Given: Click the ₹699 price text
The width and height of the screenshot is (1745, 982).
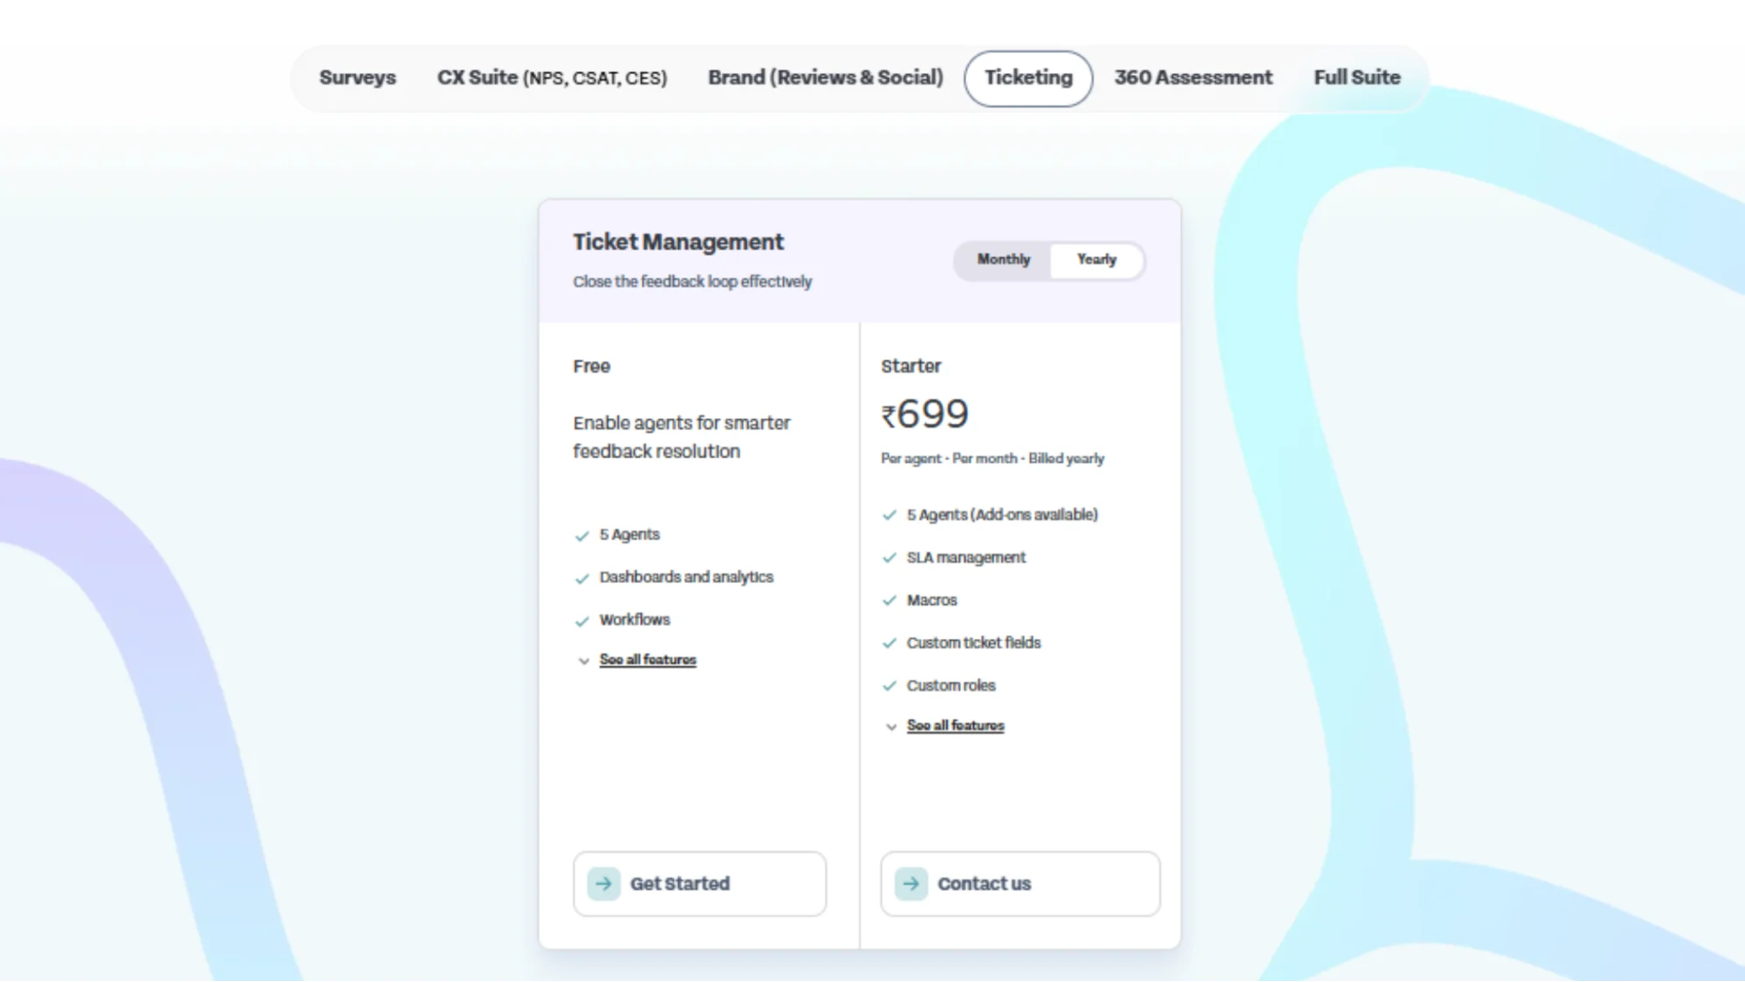Looking at the screenshot, I should 924,414.
